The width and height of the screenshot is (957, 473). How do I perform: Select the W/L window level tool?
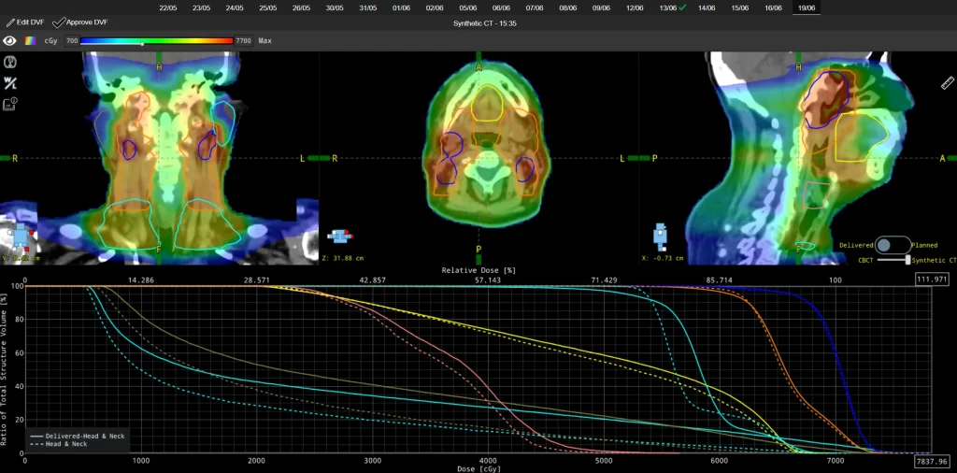(x=9, y=83)
